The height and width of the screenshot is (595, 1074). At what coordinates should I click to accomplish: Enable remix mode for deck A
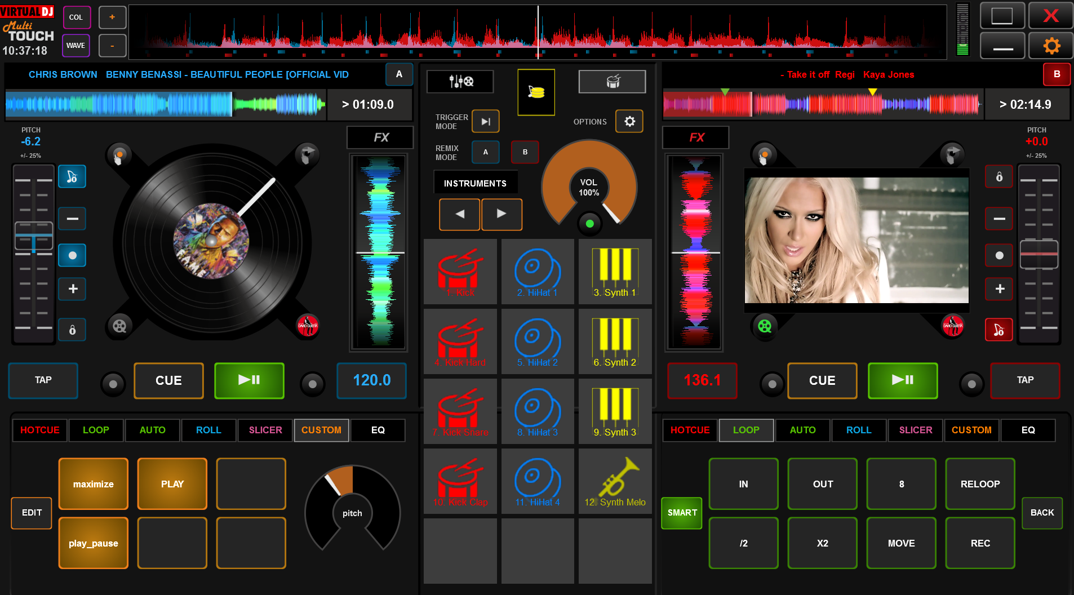pyautogui.click(x=485, y=152)
